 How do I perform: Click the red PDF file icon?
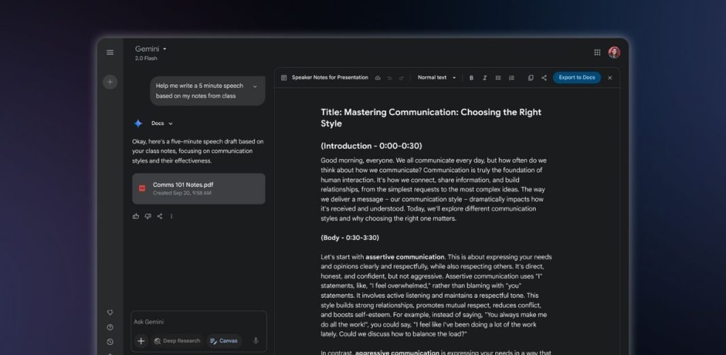142,188
